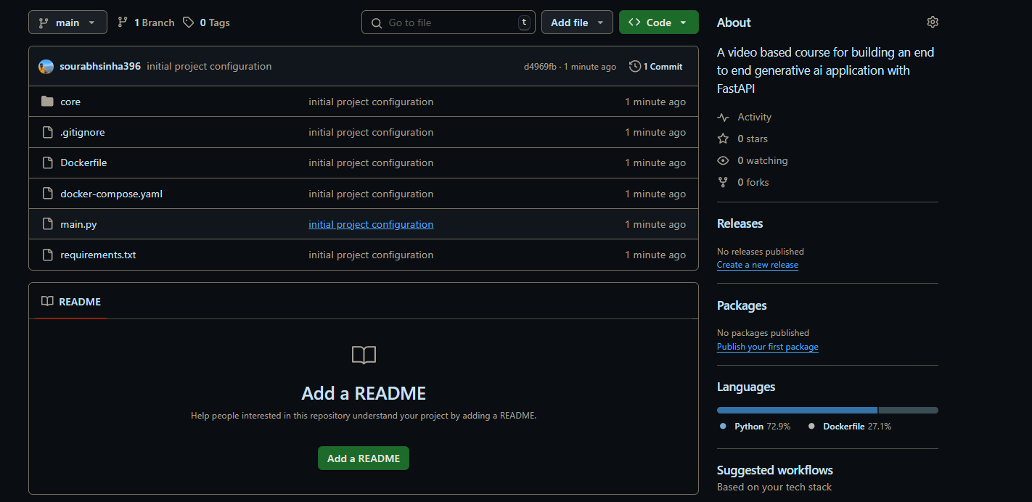Click the .gitignore file icon
This screenshot has width=1032, height=502.
pyautogui.click(x=48, y=132)
